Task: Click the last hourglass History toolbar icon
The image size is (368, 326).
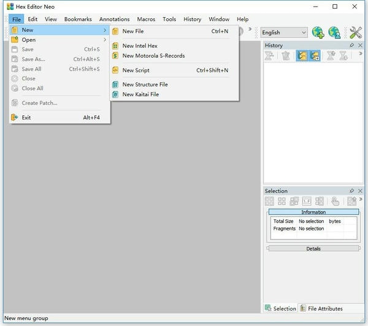Action: tap(343, 56)
